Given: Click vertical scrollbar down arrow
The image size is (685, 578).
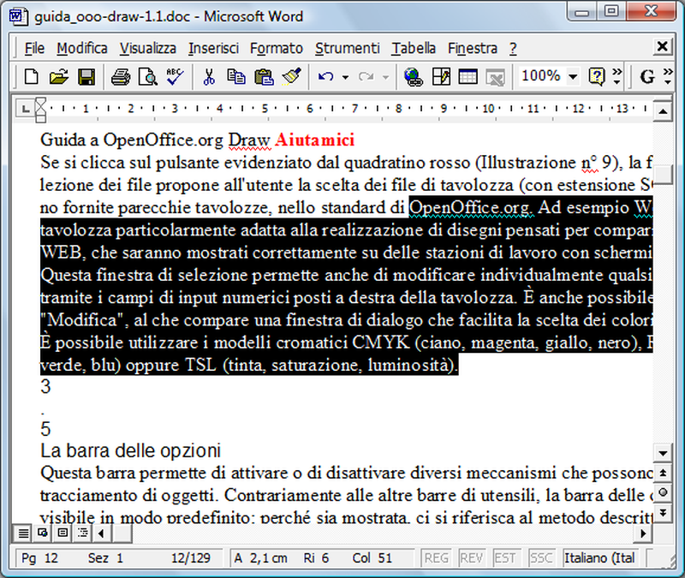Looking at the screenshot, I should click(663, 454).
